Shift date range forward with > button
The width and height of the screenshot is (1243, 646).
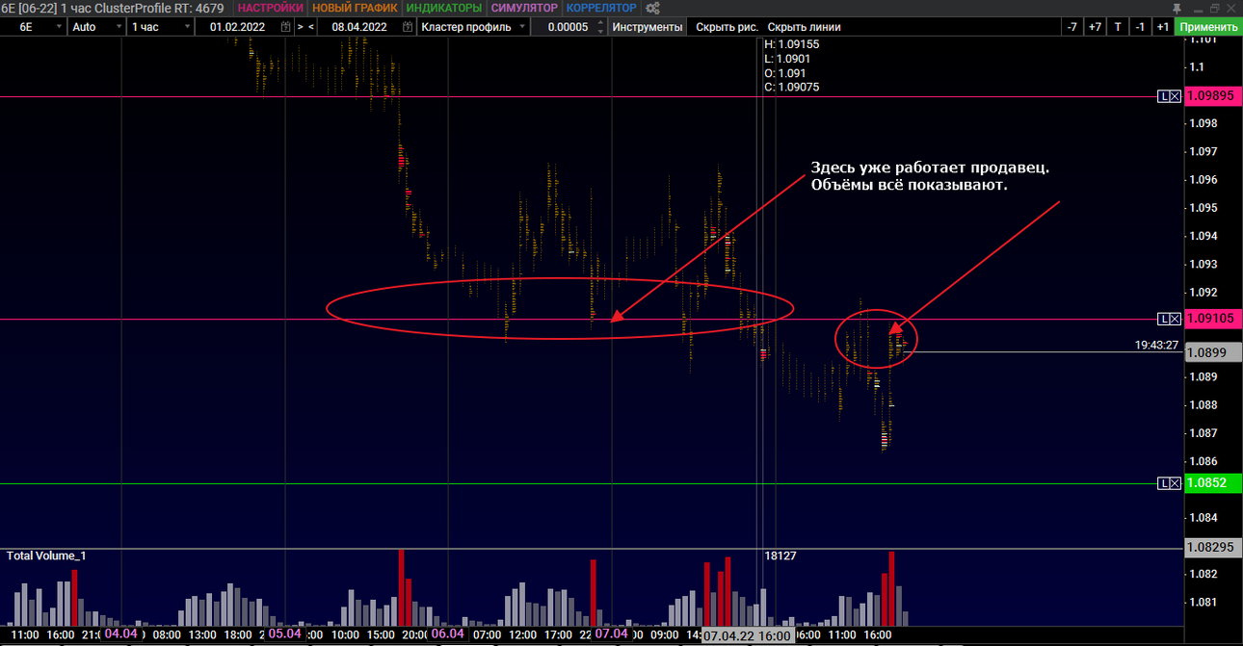click(301, 27)
